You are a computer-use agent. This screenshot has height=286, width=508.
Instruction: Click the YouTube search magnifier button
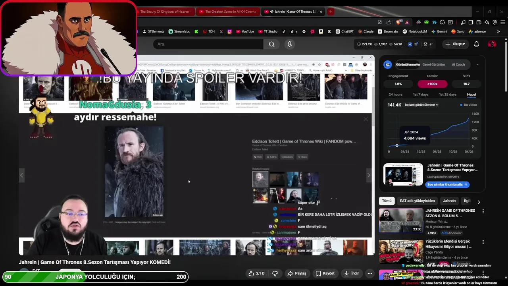coord(271,44)
